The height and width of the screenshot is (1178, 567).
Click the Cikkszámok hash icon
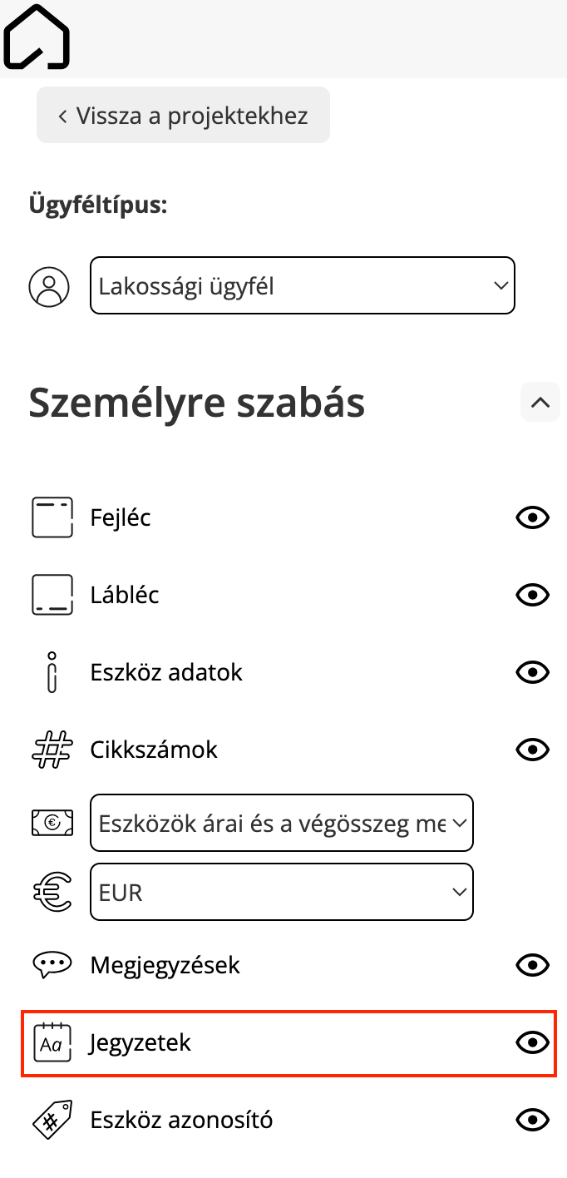click(x=52, y=750)
